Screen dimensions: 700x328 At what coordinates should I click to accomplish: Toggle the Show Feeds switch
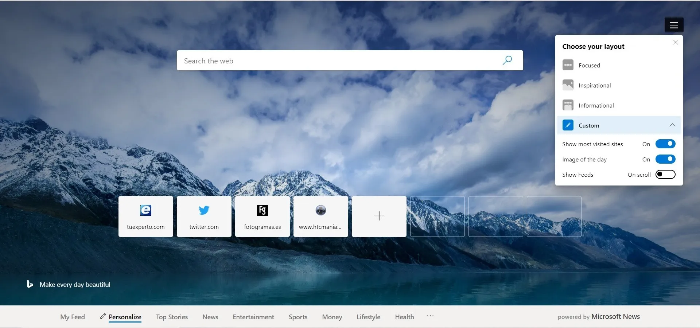665,175
